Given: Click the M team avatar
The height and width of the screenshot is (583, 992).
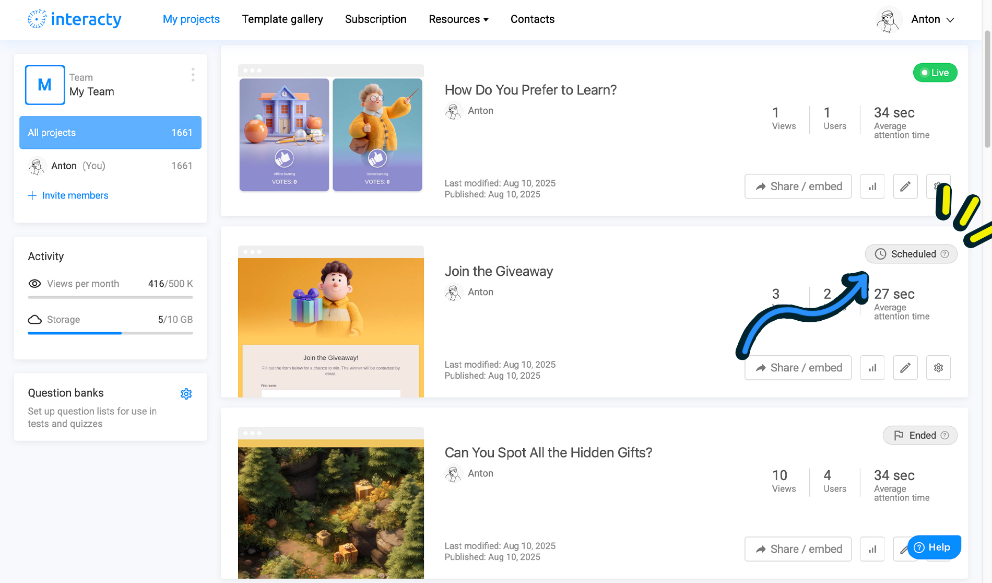Looking at the screenshot, I should (45, 85).
